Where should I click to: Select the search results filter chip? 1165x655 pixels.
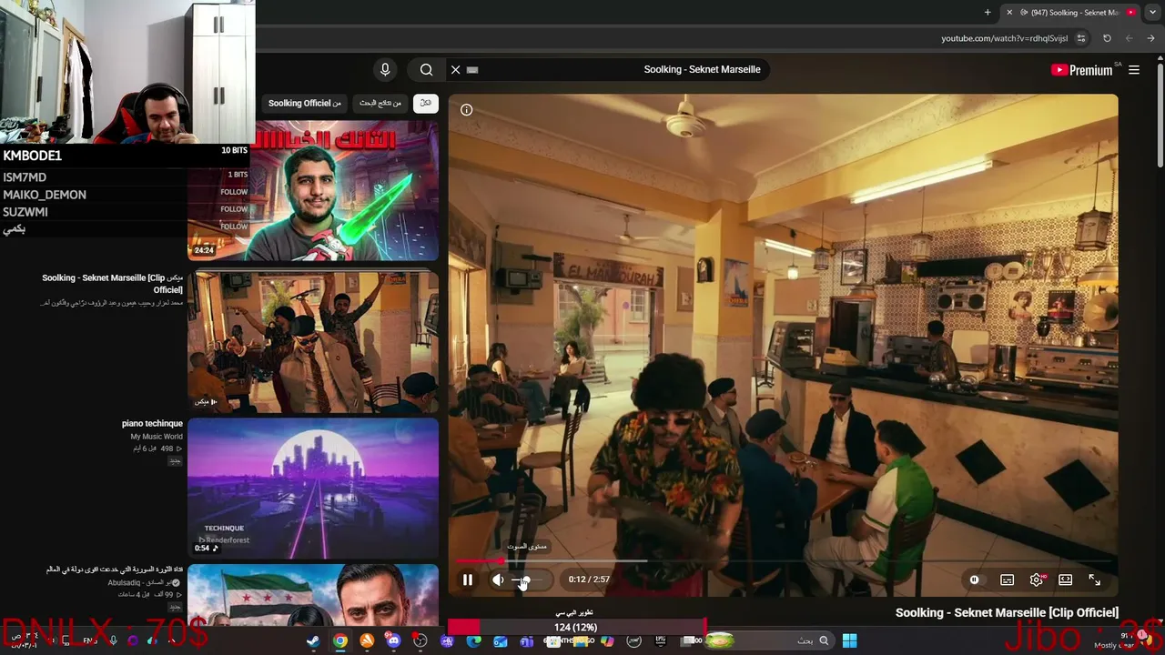pos(380,103)
